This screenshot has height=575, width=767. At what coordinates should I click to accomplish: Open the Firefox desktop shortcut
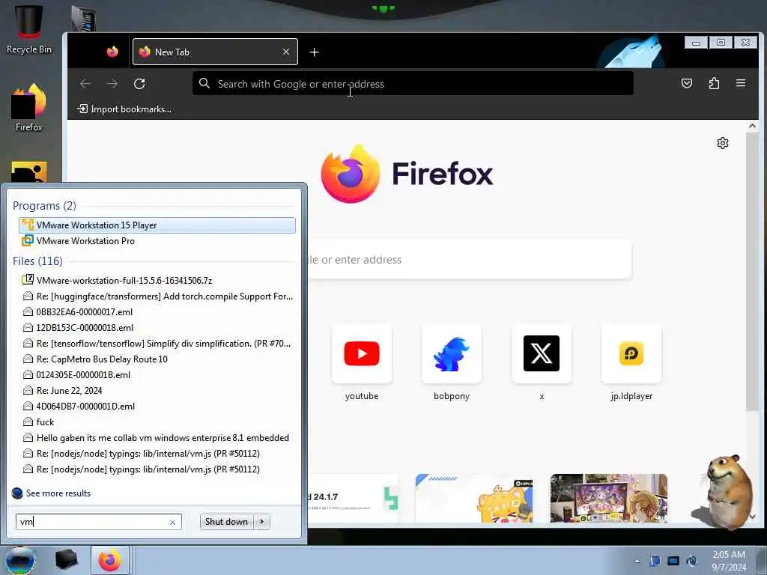click(29, 108)
